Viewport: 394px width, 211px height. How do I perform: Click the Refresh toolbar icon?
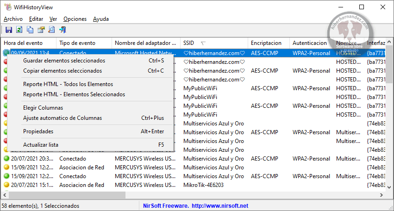click(19, 30)
